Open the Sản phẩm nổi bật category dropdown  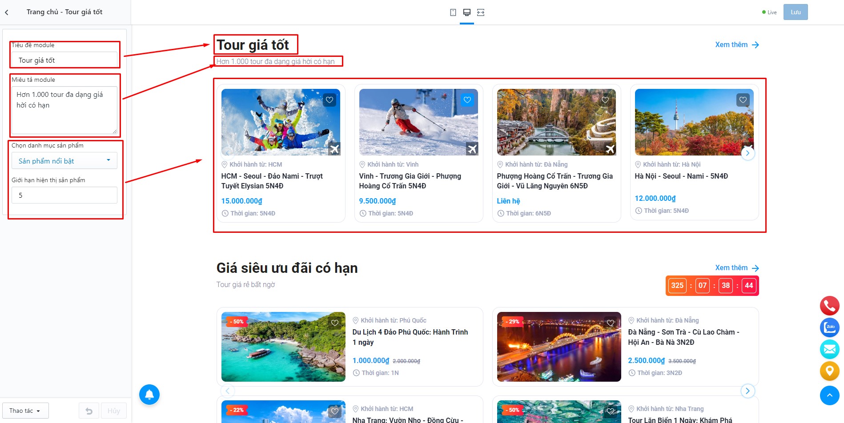[x=64, y=161]
